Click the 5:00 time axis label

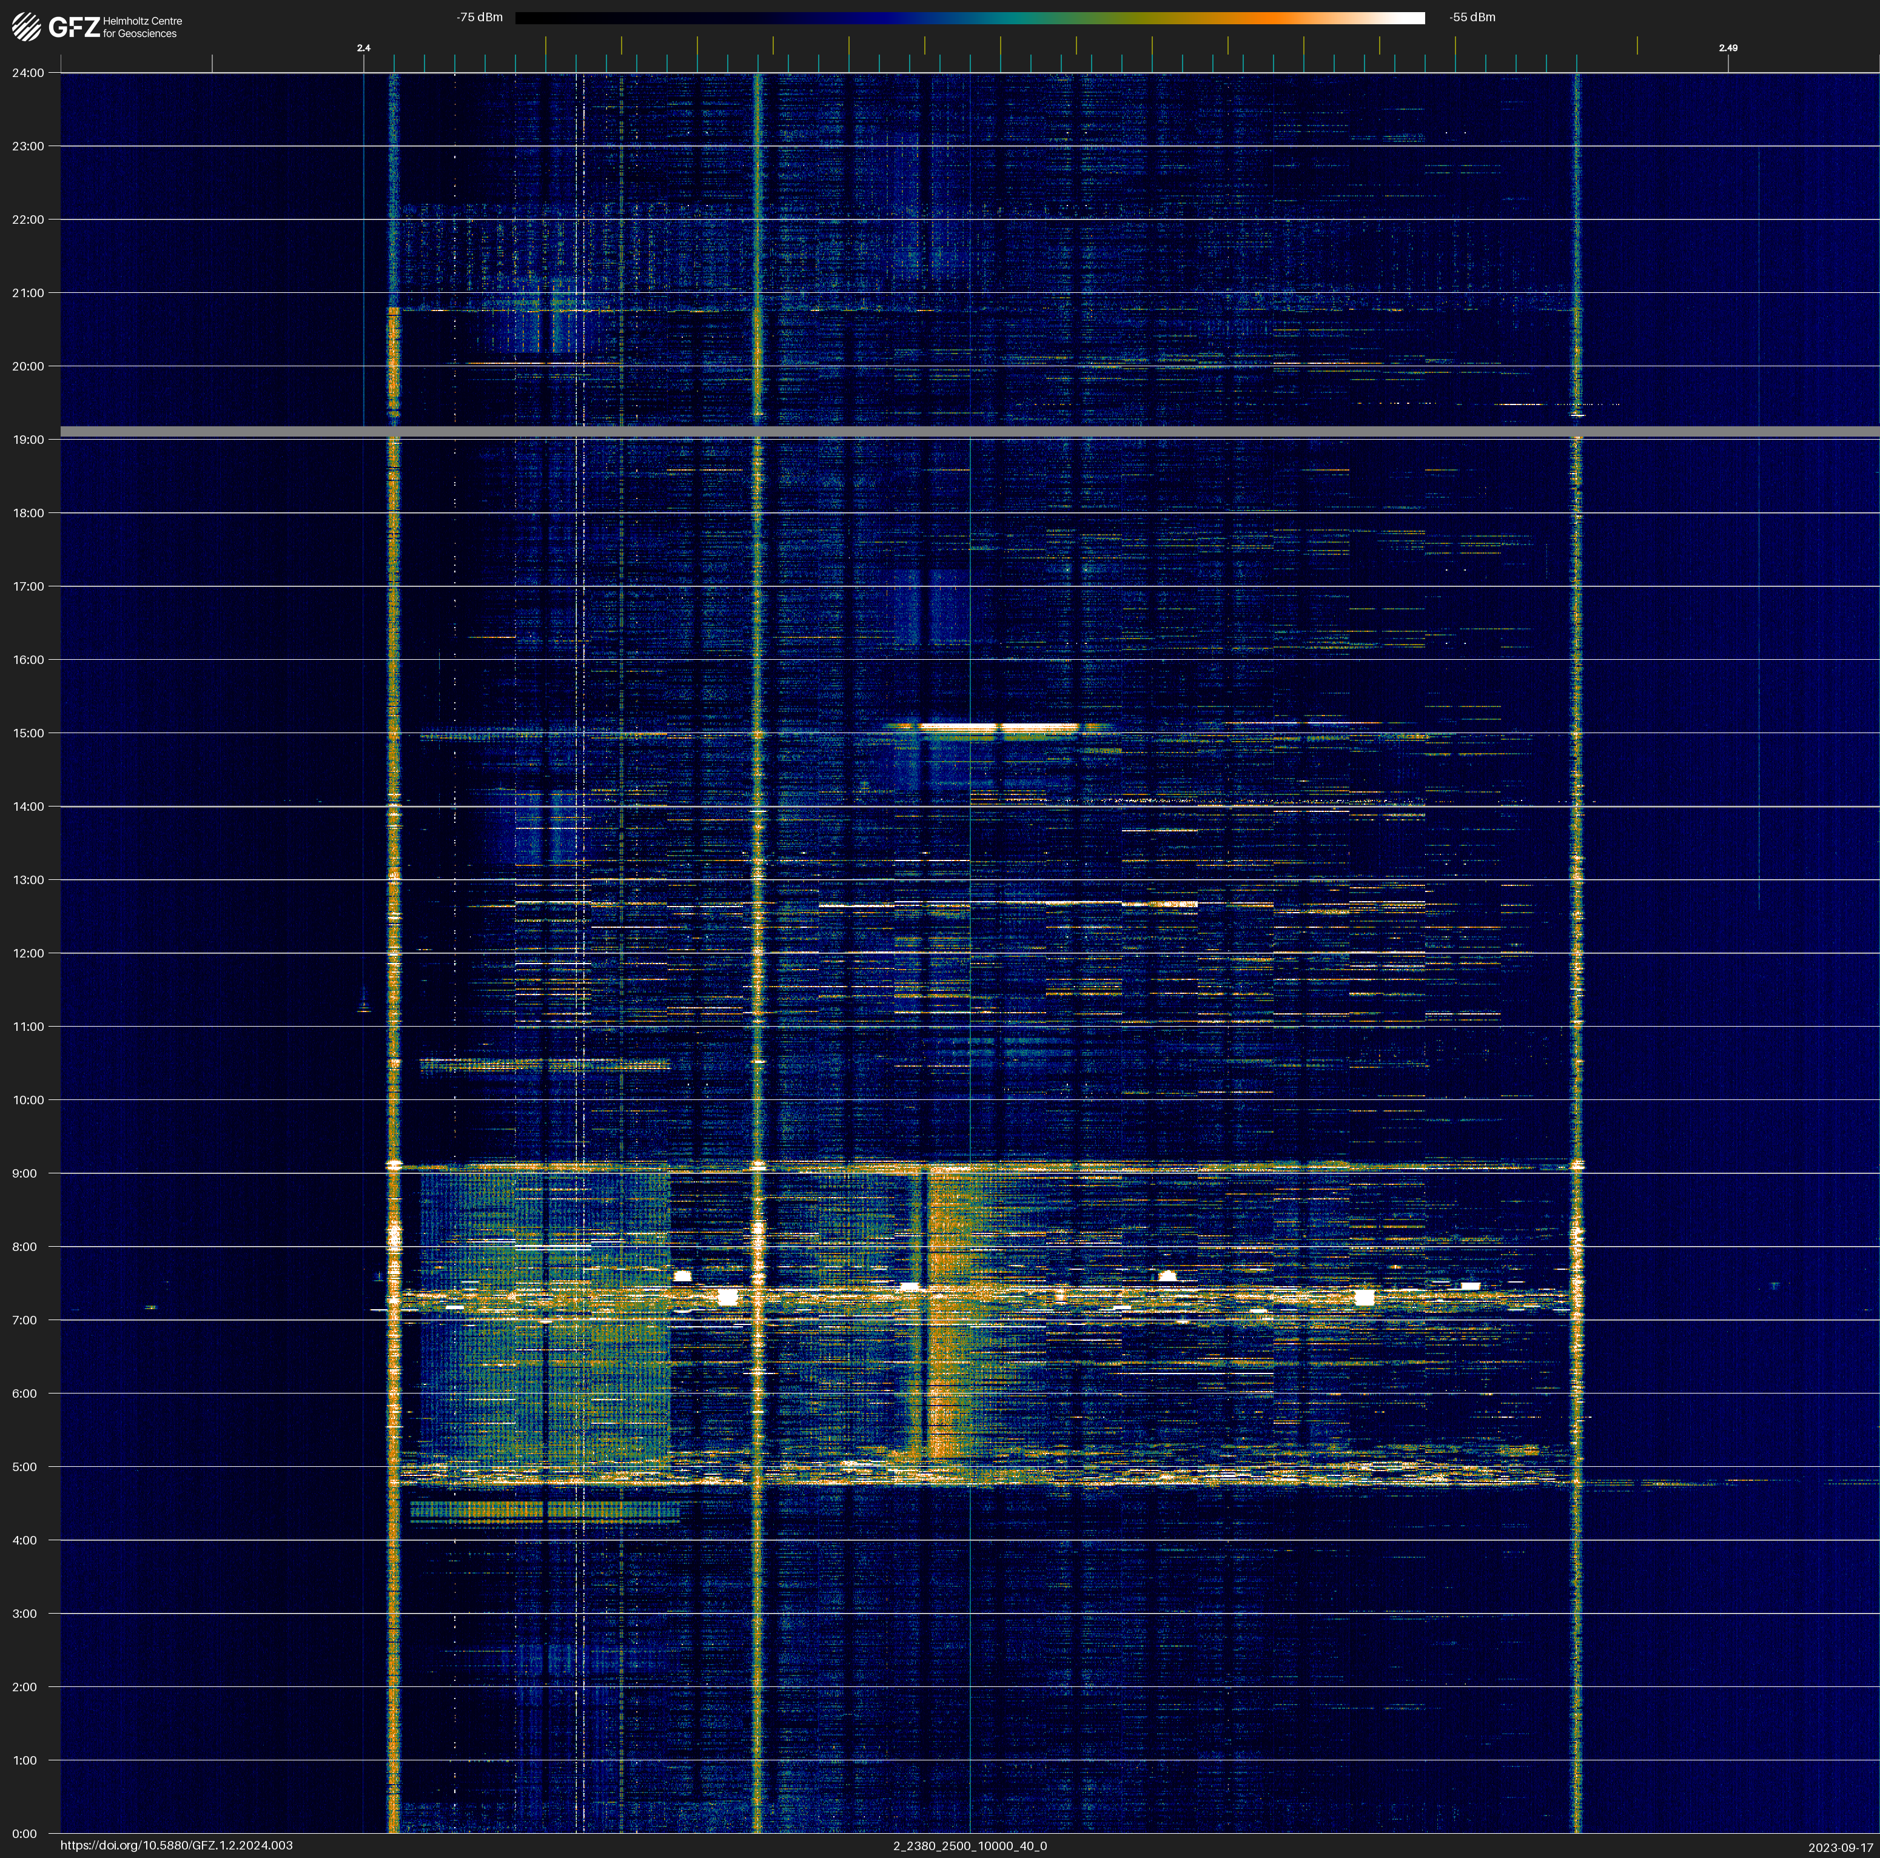pyautogui.click(x=24, y=1467)
